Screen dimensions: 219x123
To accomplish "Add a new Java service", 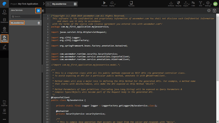I will click(x=38, y=10).
